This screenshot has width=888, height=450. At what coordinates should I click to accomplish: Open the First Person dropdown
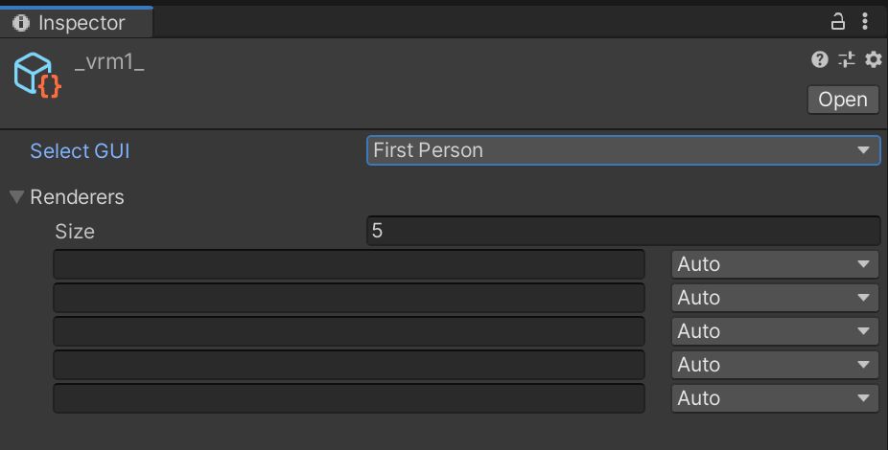(x=623, y=150)
